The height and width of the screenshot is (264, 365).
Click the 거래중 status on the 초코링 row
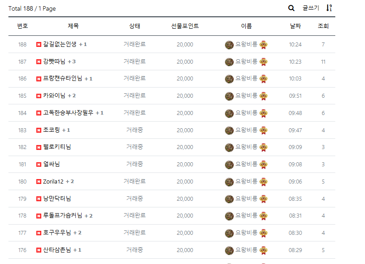click(x=135, y=130)
